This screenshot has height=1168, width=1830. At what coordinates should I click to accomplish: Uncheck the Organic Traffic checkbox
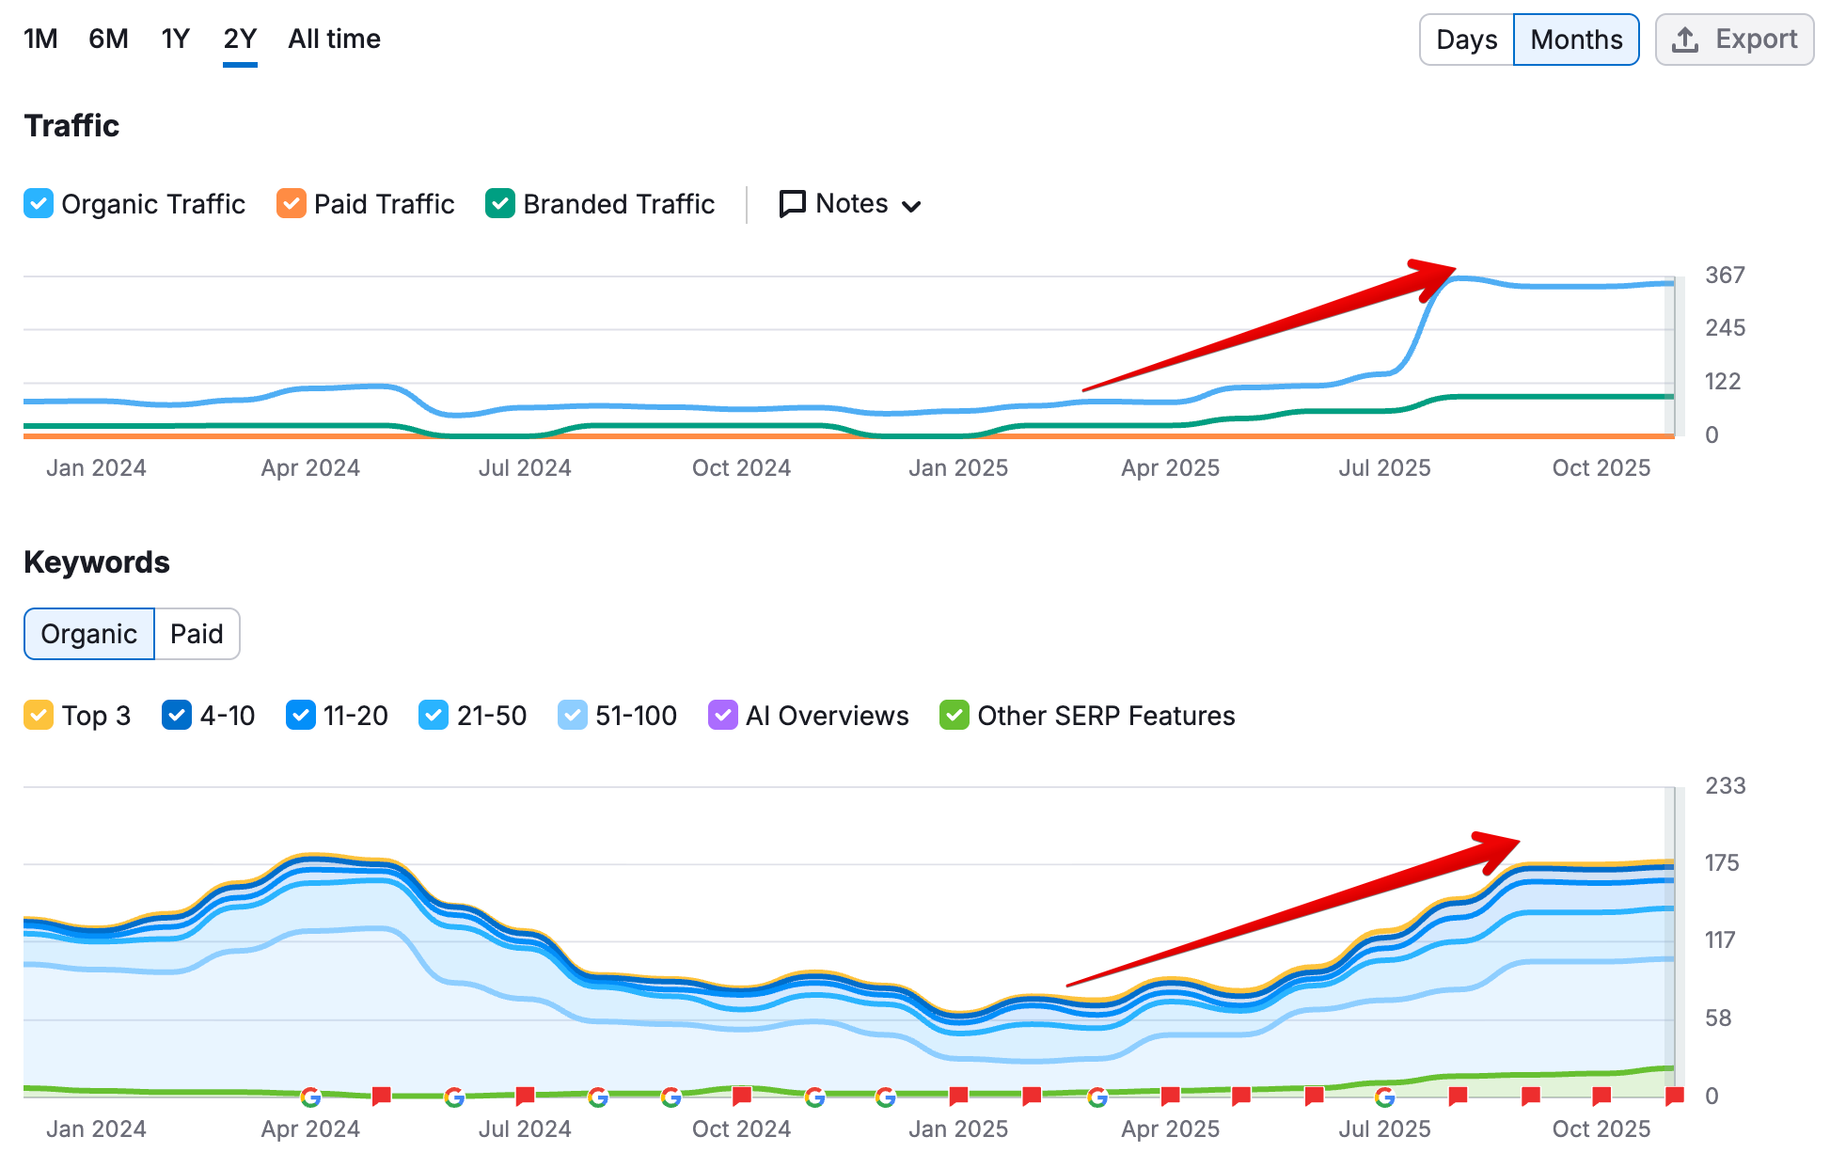pyautogui.click(x=39, y=203)
